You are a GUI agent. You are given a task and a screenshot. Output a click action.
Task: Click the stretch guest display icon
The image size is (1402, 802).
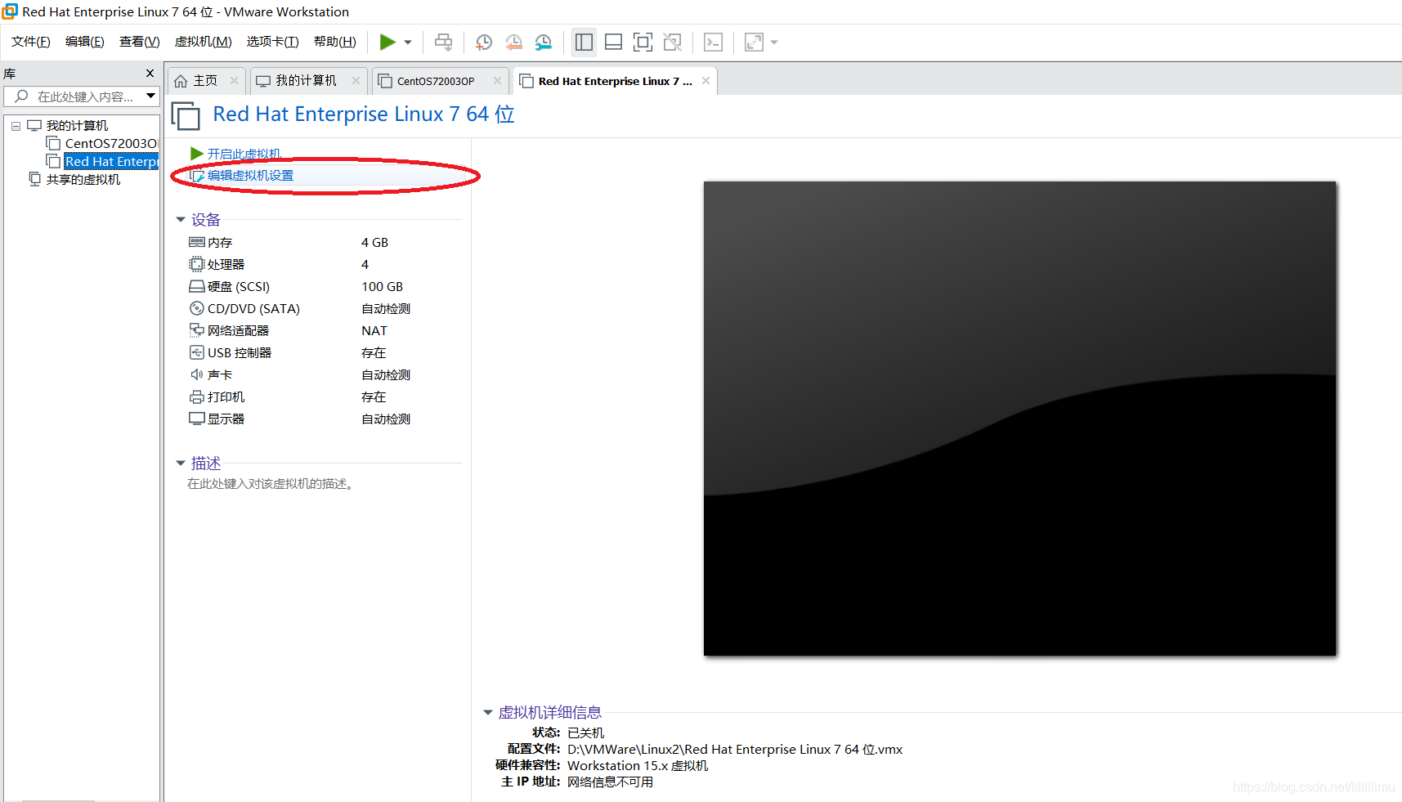[754, 42]
